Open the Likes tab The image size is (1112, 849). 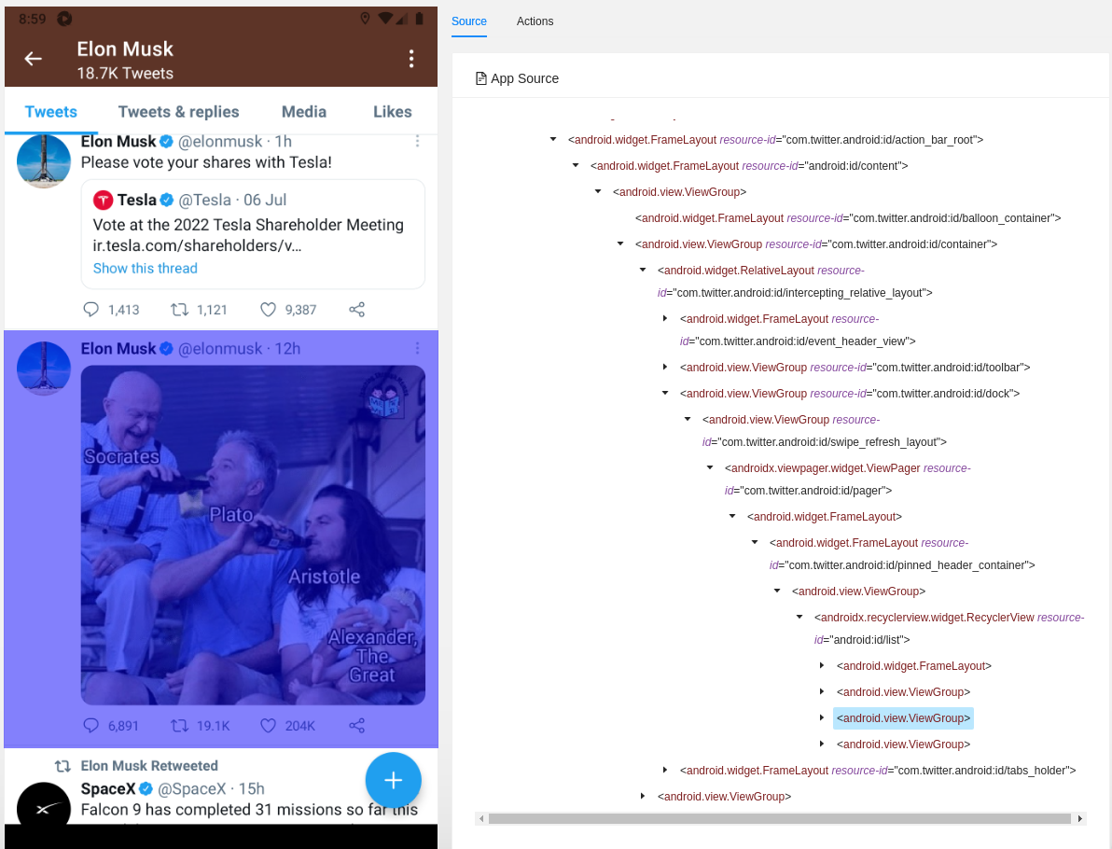[392, 111]
